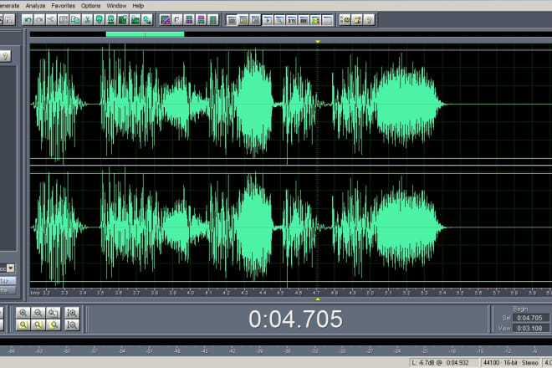Open the Analyze menu

coord(35,6)
